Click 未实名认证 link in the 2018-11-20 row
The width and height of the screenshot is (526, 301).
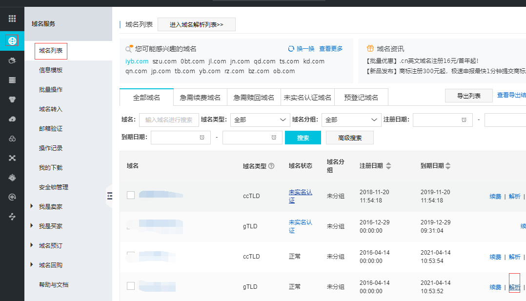coord(300,196)
